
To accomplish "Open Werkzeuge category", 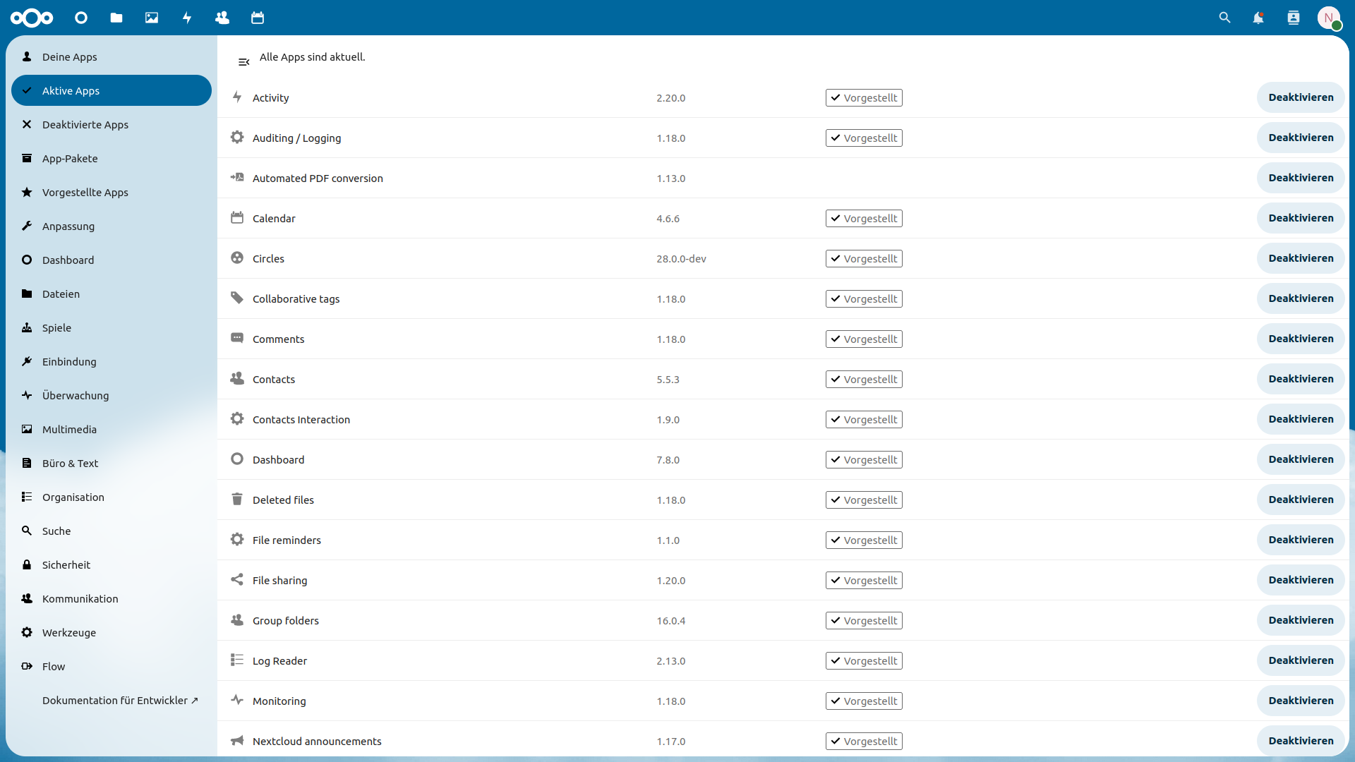I will click(x=112, y=632).
